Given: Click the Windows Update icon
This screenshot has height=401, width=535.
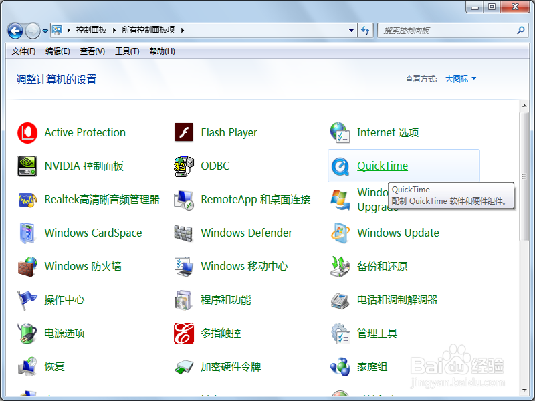Looking at the screenshot, I should point(340,233).
